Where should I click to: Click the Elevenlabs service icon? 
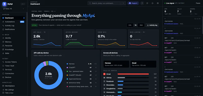pos(104,85)
